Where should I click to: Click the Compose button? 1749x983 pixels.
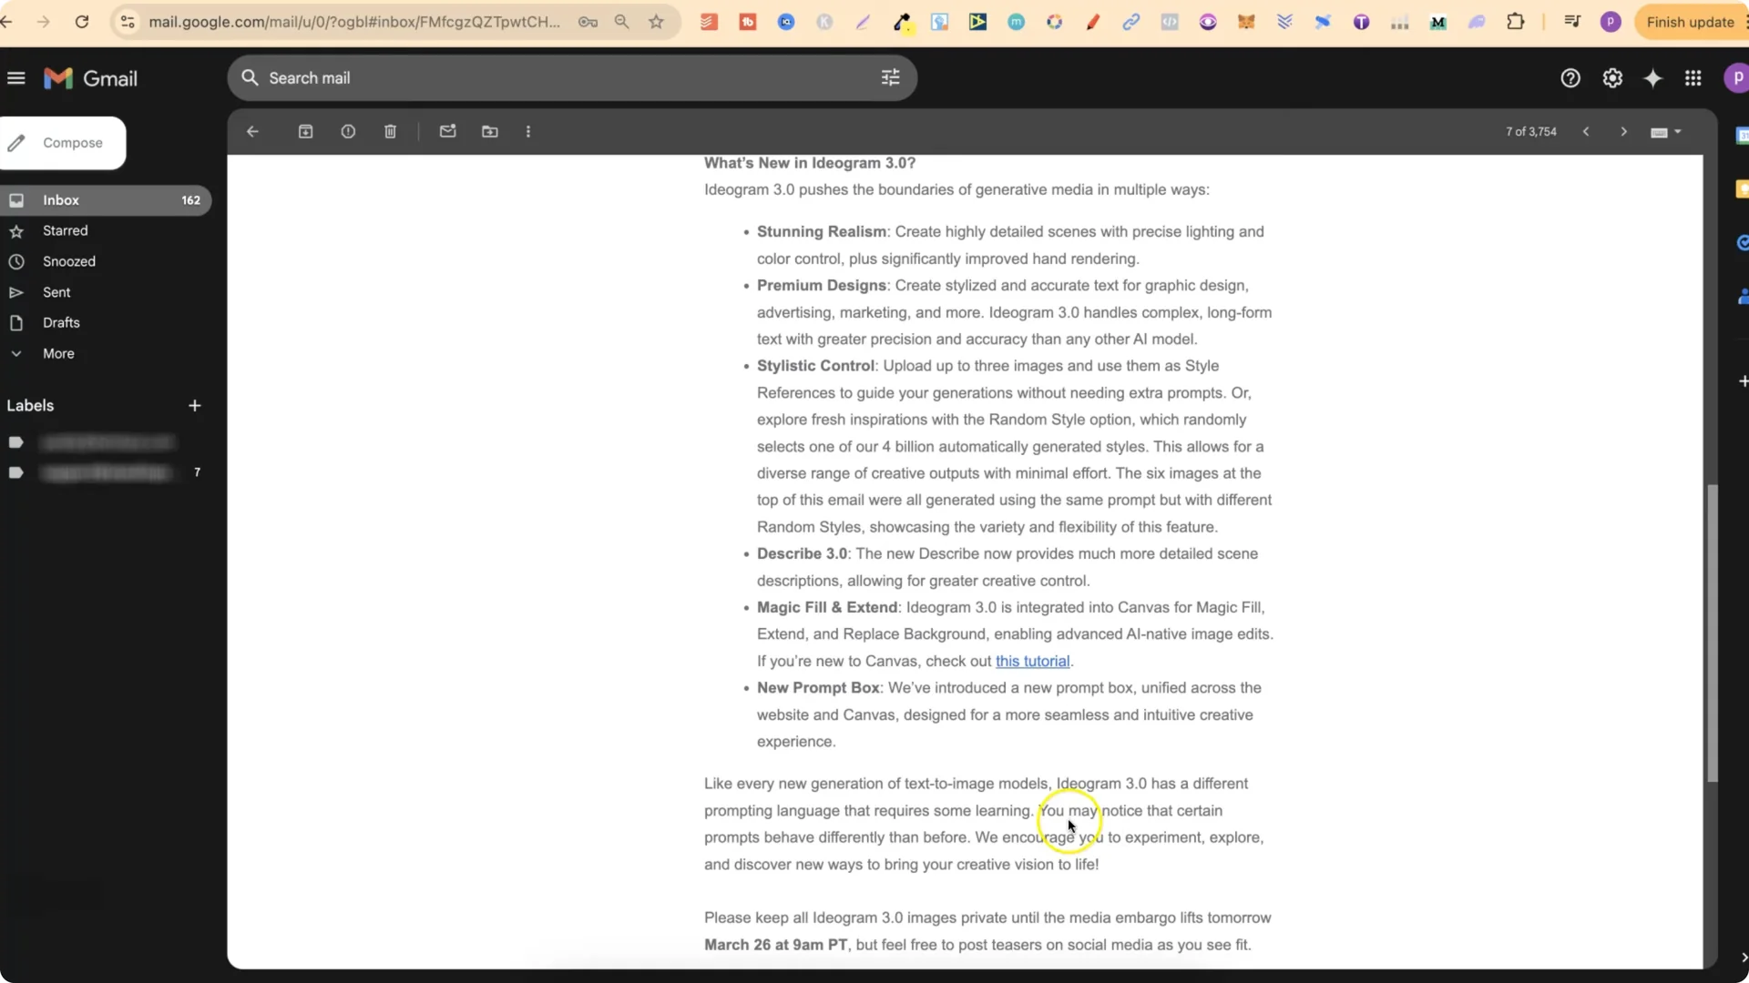pos(63,143)
